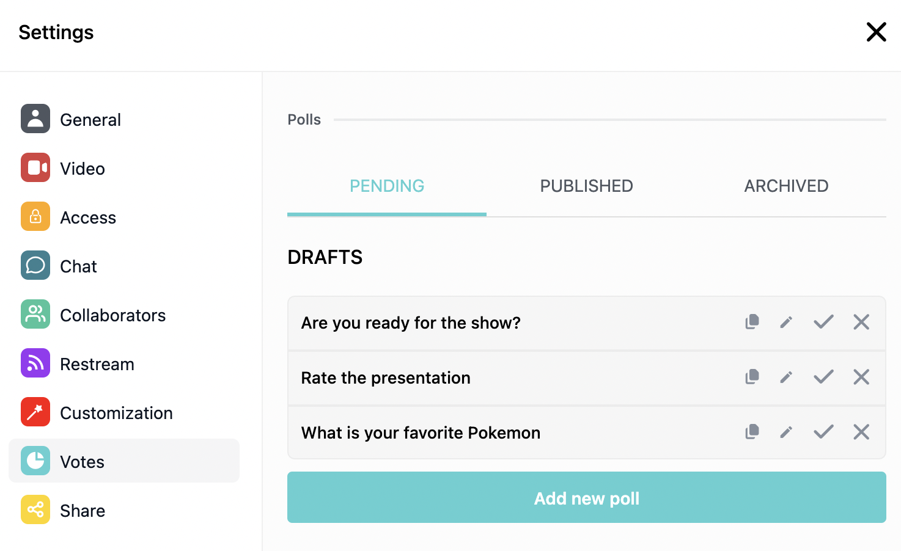Duplicate the "Are you ready for the show?" poll
The width and height of the screenshot is (901, 551).
tap(752, 322)
